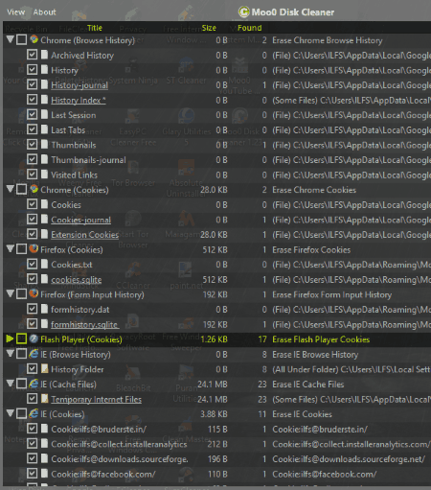Uncheck the Archived History checkbox
The height and width of the screenshot is (490, 431).
(x=32, y=55)
